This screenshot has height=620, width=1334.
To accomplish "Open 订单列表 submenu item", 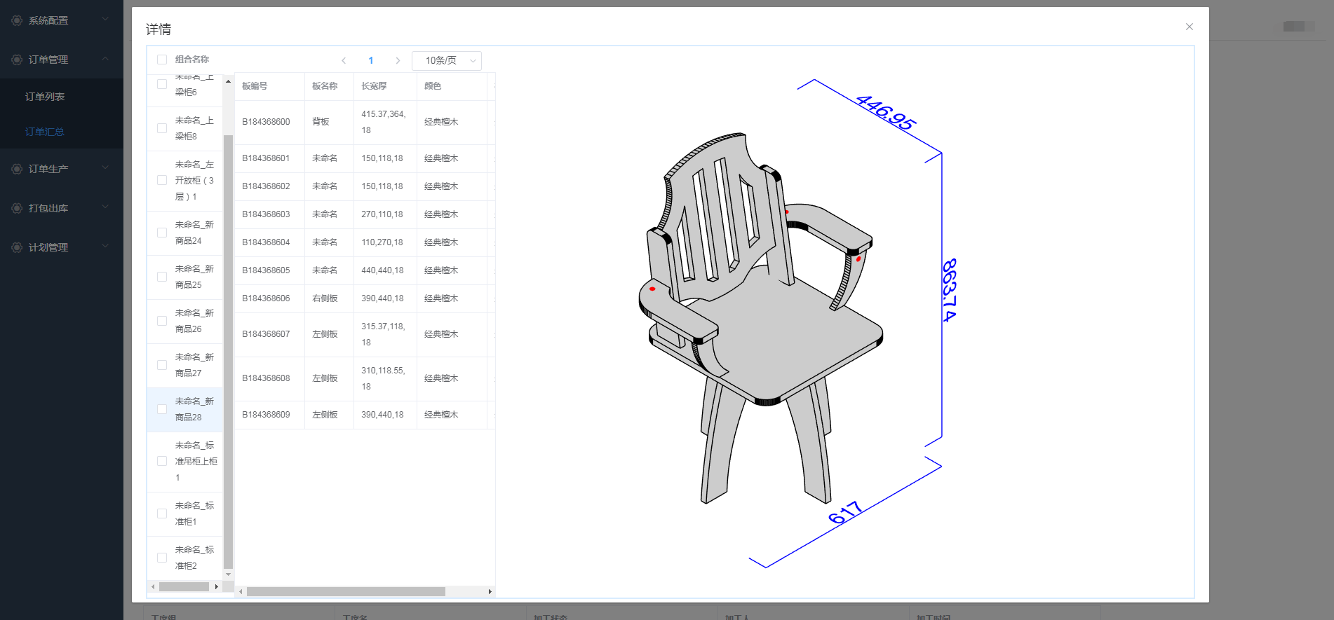I will [45, 97].
